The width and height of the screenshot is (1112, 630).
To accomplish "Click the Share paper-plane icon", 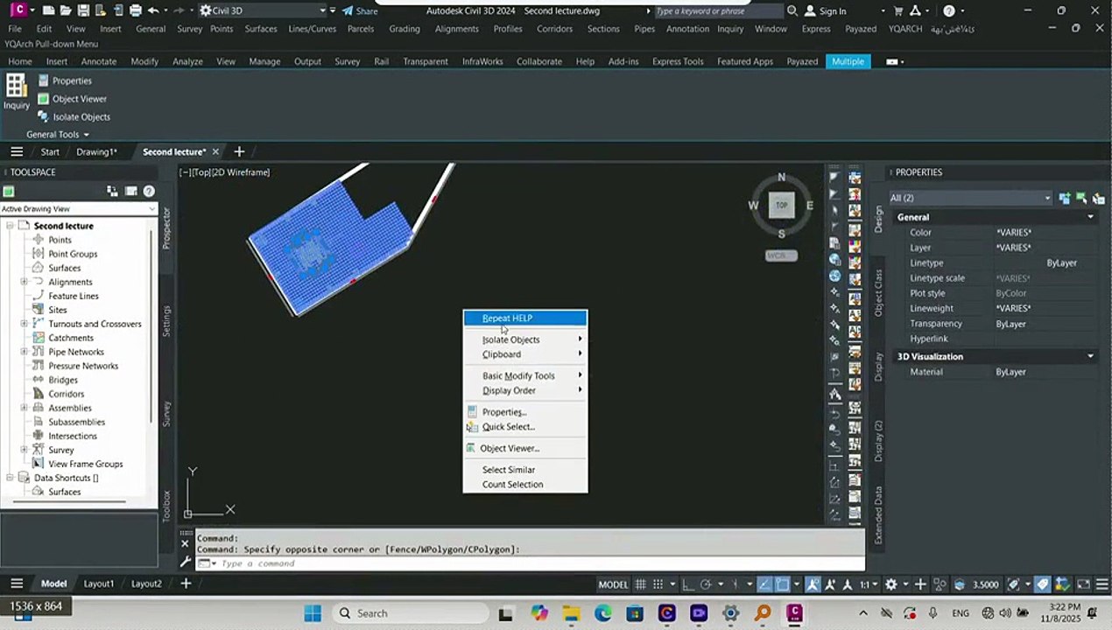I will [x=348, y=10].
